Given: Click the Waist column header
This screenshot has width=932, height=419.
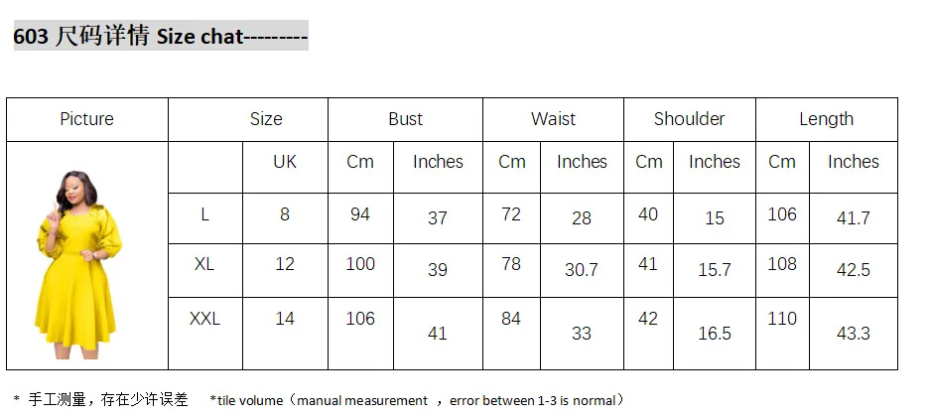Looking at the screenshot, I should tap(553, 119).
